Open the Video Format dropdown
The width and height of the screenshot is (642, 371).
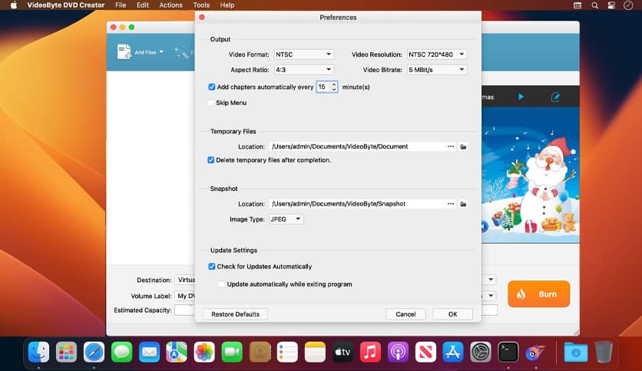coord(303,54)
